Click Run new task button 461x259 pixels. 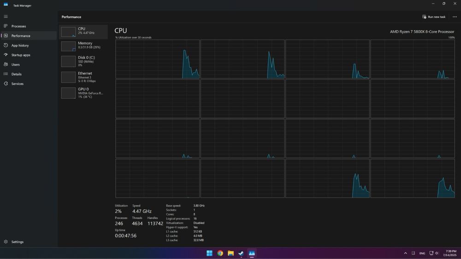[x=434, y=17]
